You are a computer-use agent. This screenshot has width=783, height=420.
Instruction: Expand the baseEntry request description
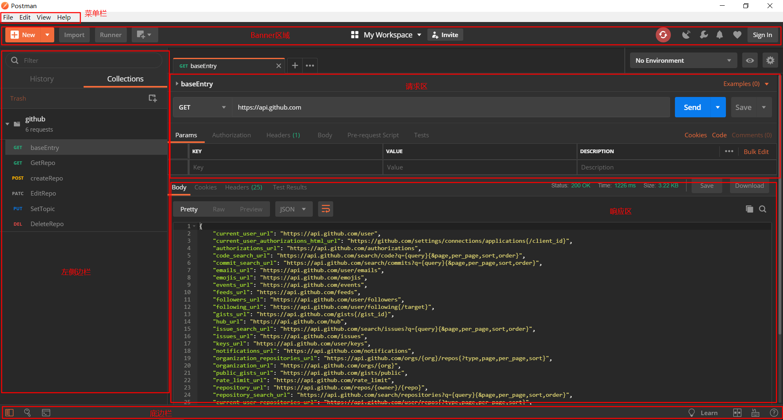point(177,84)
